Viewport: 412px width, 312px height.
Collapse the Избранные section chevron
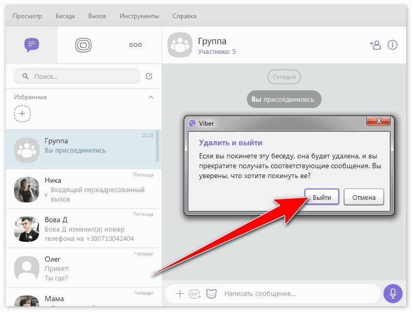(x=151, y=97)
